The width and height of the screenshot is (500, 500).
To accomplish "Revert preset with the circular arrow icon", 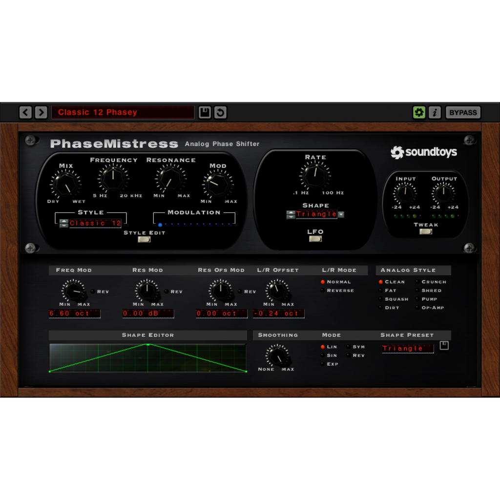I will tap(220, 112).
